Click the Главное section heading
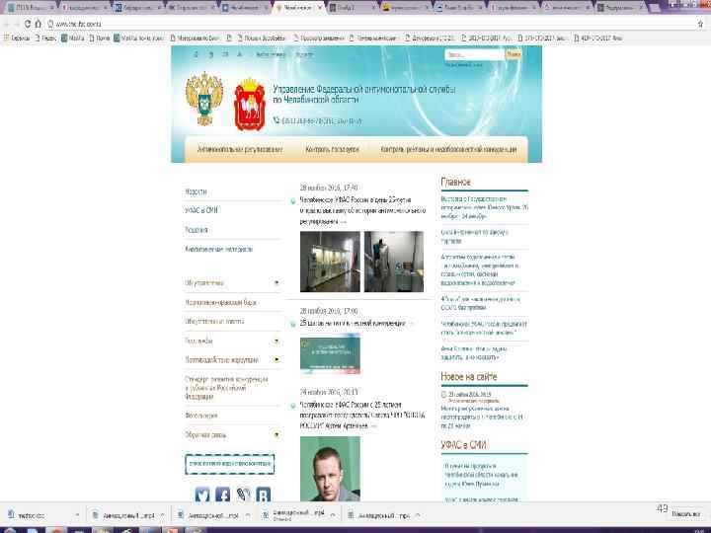 pos(455,183)
